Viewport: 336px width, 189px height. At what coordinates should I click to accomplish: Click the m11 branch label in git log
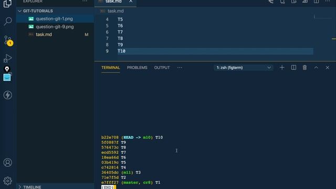click(127, 173)
